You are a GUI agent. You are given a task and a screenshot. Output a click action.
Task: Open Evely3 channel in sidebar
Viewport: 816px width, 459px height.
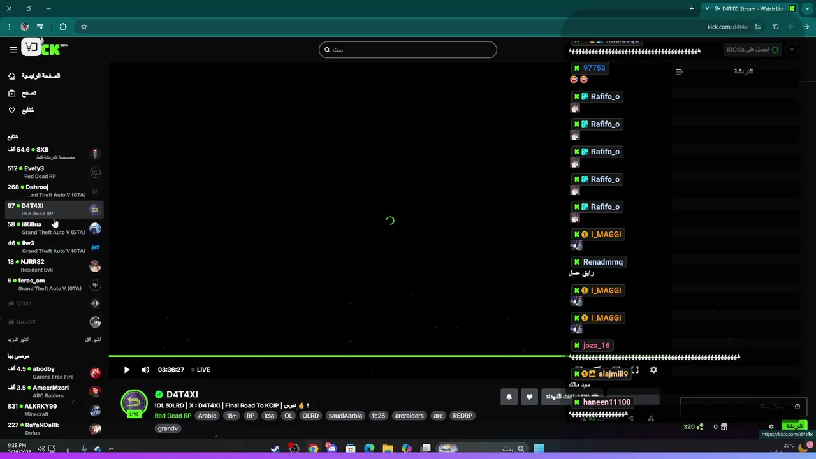click(54, 172)
